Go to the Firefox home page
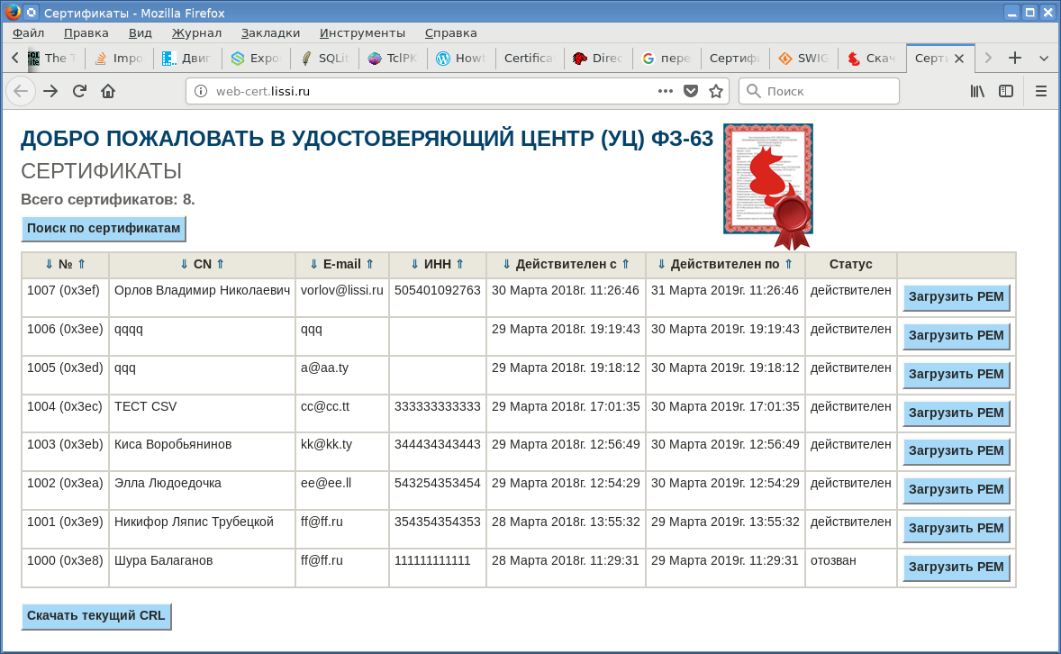This screenshot has width=1061, height=654. 108,91
